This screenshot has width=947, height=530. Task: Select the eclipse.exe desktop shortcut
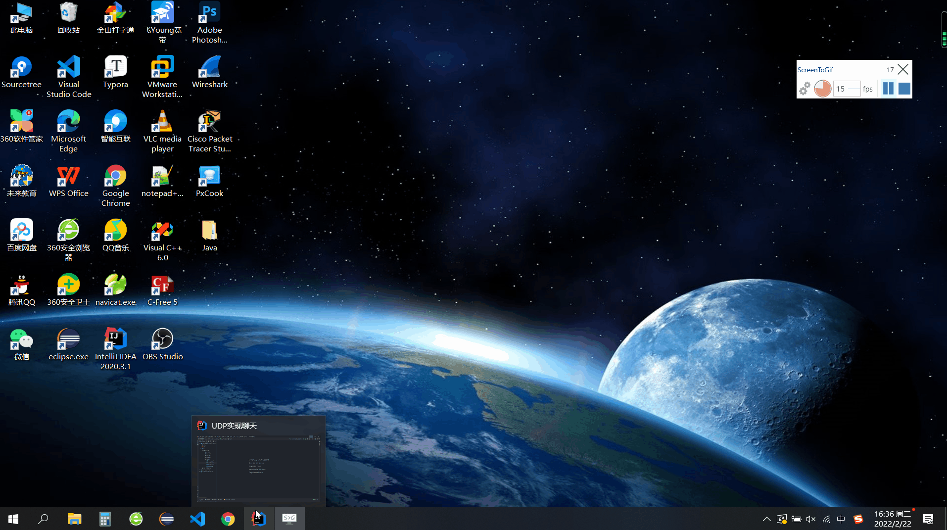[x=68, y=345]
